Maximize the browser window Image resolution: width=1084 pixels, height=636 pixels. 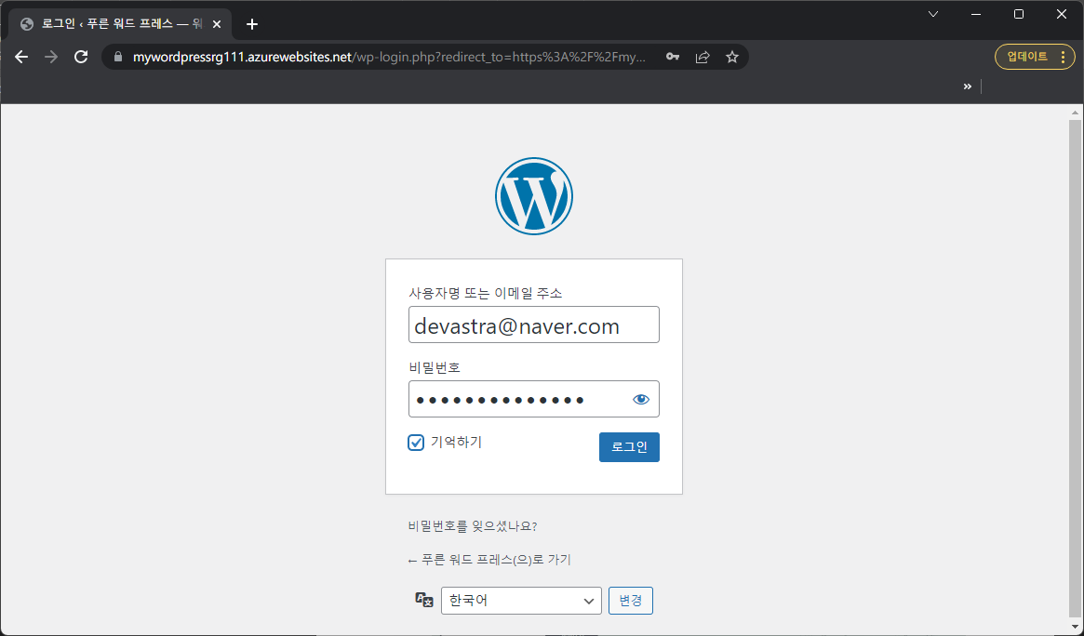point(1018,15)
